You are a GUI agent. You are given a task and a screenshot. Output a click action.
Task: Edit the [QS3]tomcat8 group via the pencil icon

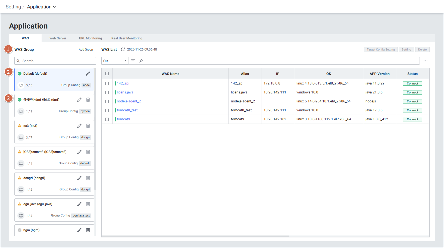coord(79,152)
